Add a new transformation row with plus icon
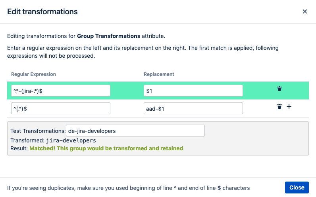The image size is (316, 197). pyautogui.click(x=289, y=106)
